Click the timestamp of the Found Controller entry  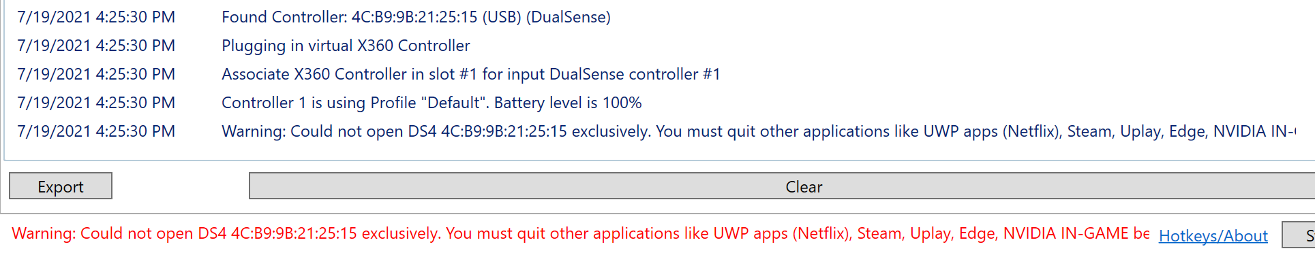[96, 17]
